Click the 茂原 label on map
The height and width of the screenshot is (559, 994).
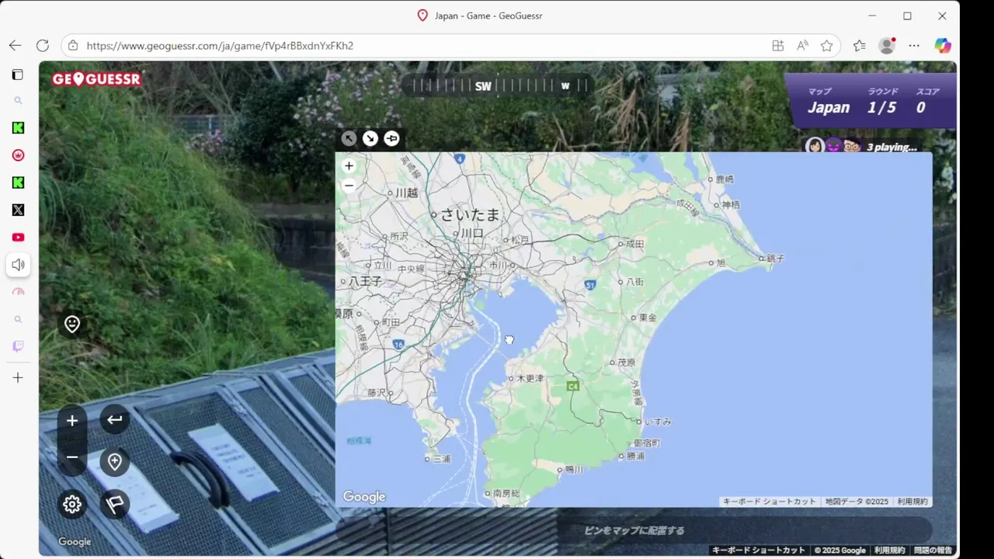pos(626,363)
